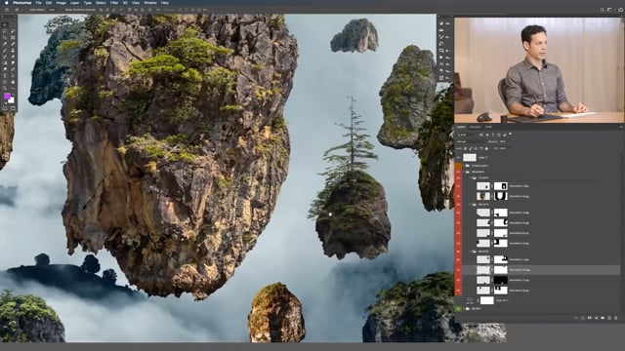Add new adjustment layer icon
This screenshot has height=351, width=625.
[x=597, y=318]
